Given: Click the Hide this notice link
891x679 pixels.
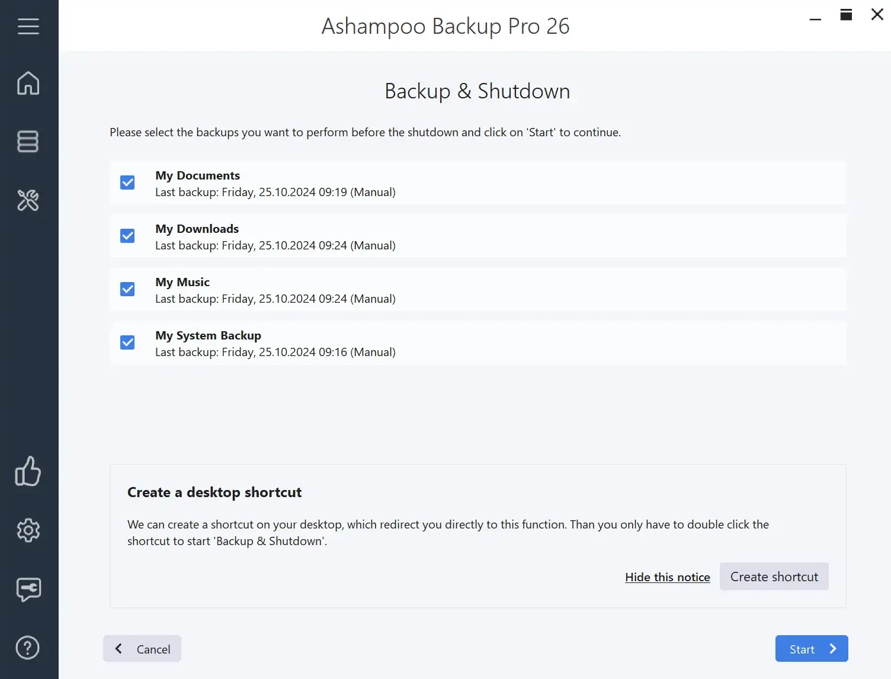Looking at the screenshot, I should point(667,576).
